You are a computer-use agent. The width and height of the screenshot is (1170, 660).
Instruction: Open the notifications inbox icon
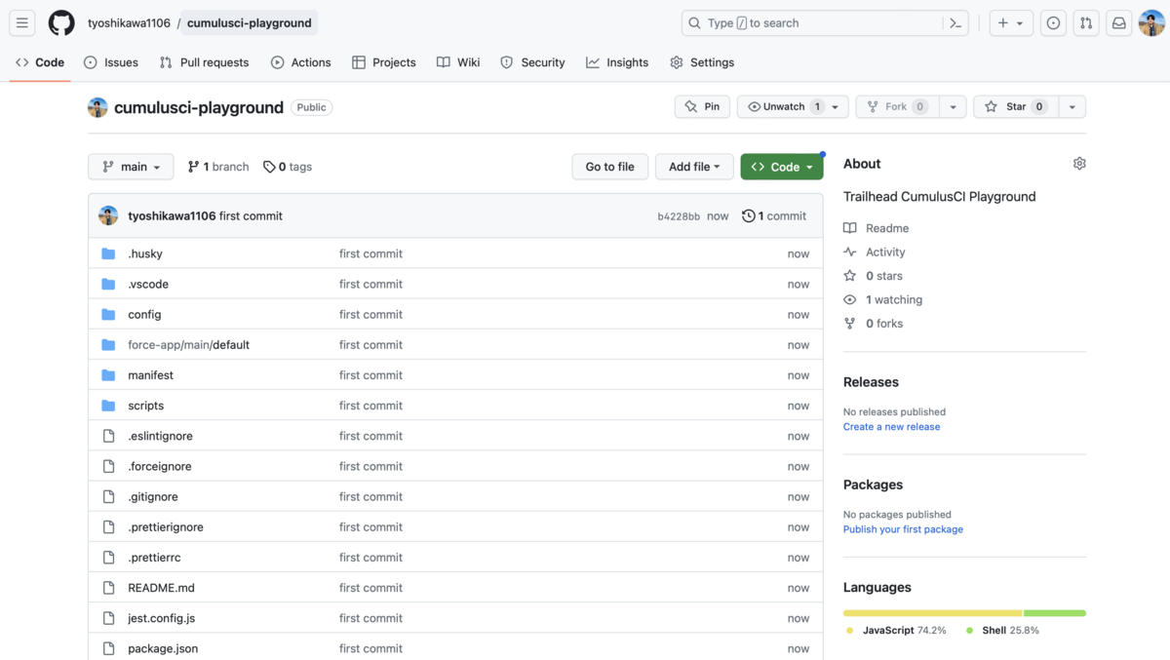pos(1119,23)
